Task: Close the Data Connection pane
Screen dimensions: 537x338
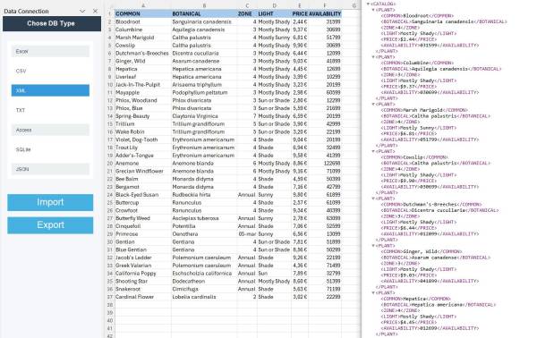Action: point(95,11)
